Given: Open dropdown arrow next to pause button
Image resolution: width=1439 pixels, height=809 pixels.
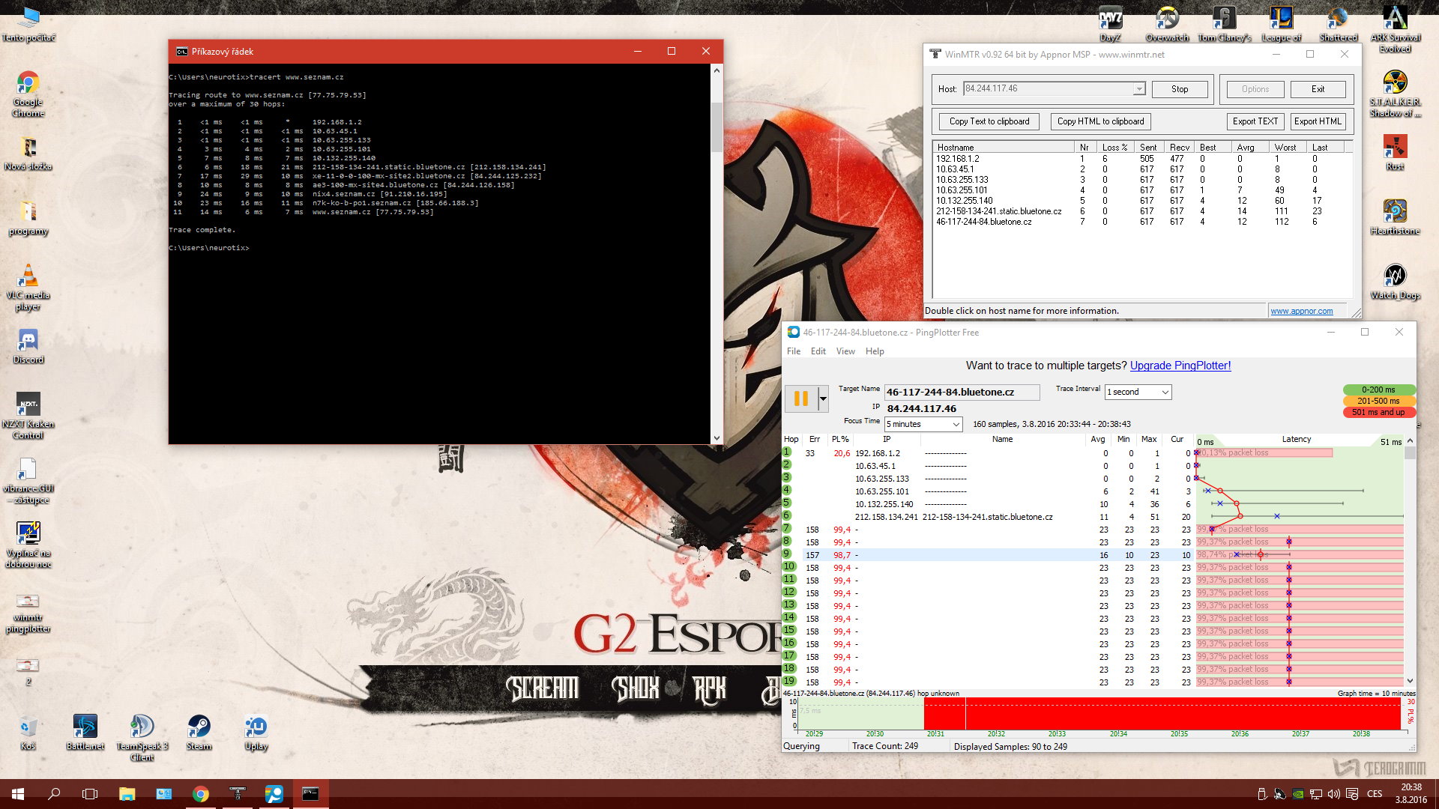Looking at the screenshot, I should point(823,399).
